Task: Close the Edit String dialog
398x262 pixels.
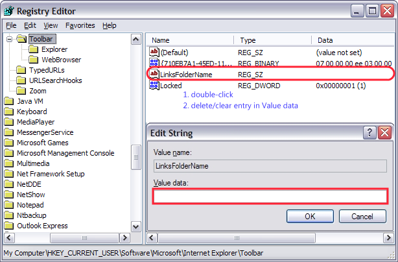Action: pos(384,132)
